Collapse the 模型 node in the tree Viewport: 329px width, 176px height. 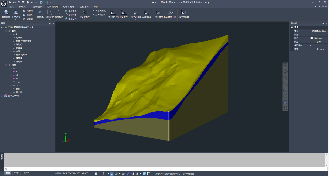(6, 65)
